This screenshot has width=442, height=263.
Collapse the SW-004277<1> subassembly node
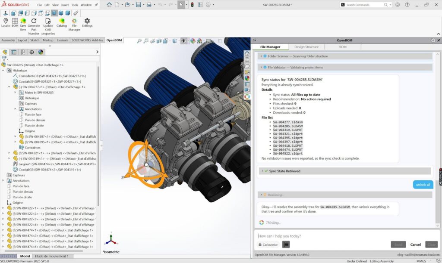point(9,87)
